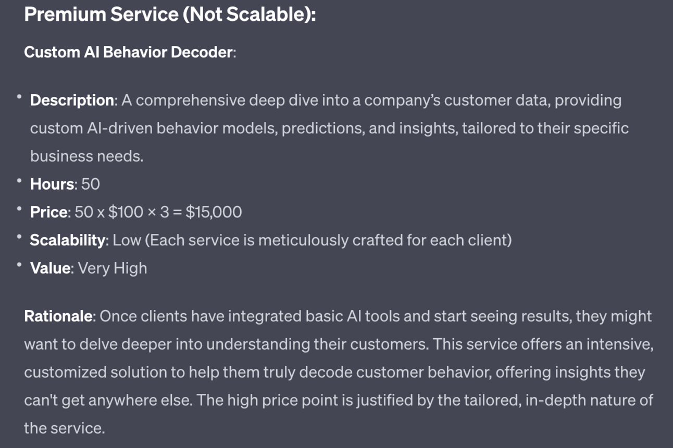Click the bold 'Rationale' label

[58, 316]
